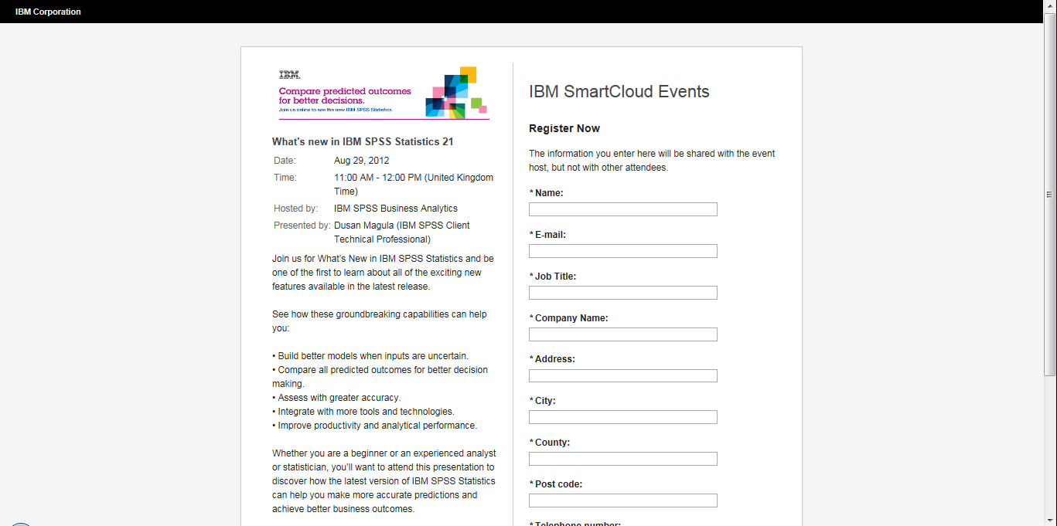Click bullet 'Assess with greater accuracy.'
1057x526 pixels.
coord(336,398)
